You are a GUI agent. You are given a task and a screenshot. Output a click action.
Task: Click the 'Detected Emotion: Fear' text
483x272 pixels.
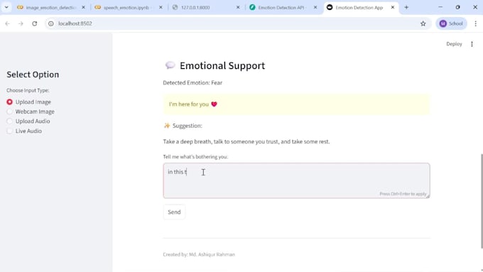[x=192, y=82]
